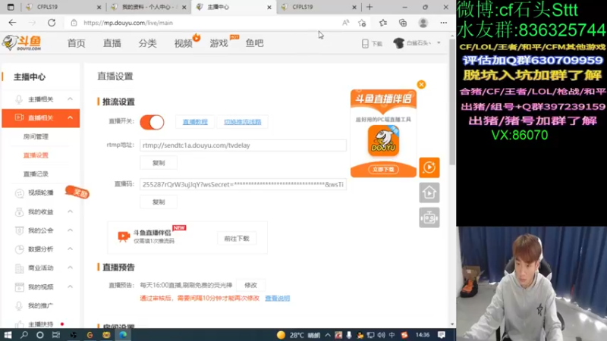The height and width of the screenshot is (341, 607).
Task: Open 房间管理 in the sidebar
Action: pyautogui.click(x=36, y=136)
